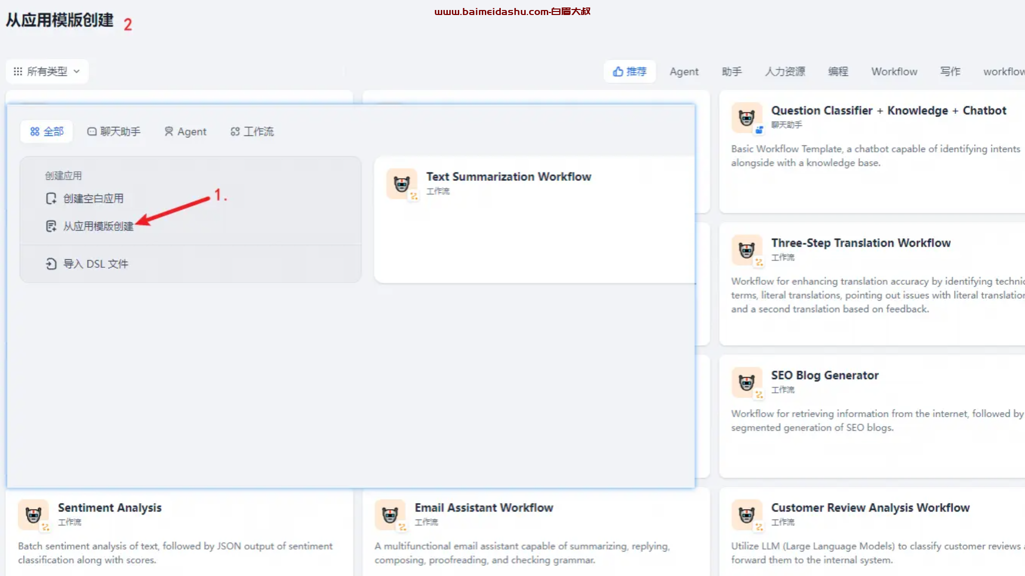Click the 聊天助手 label under Question Classifier
The width and height of the screenshot is (1025, 576).
[x=786, y=125]
